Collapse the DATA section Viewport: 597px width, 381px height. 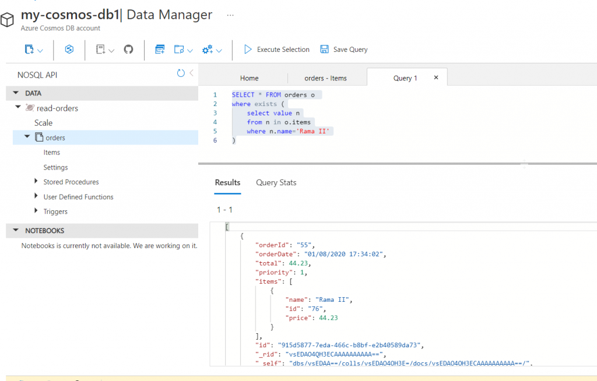coord(16,93)
